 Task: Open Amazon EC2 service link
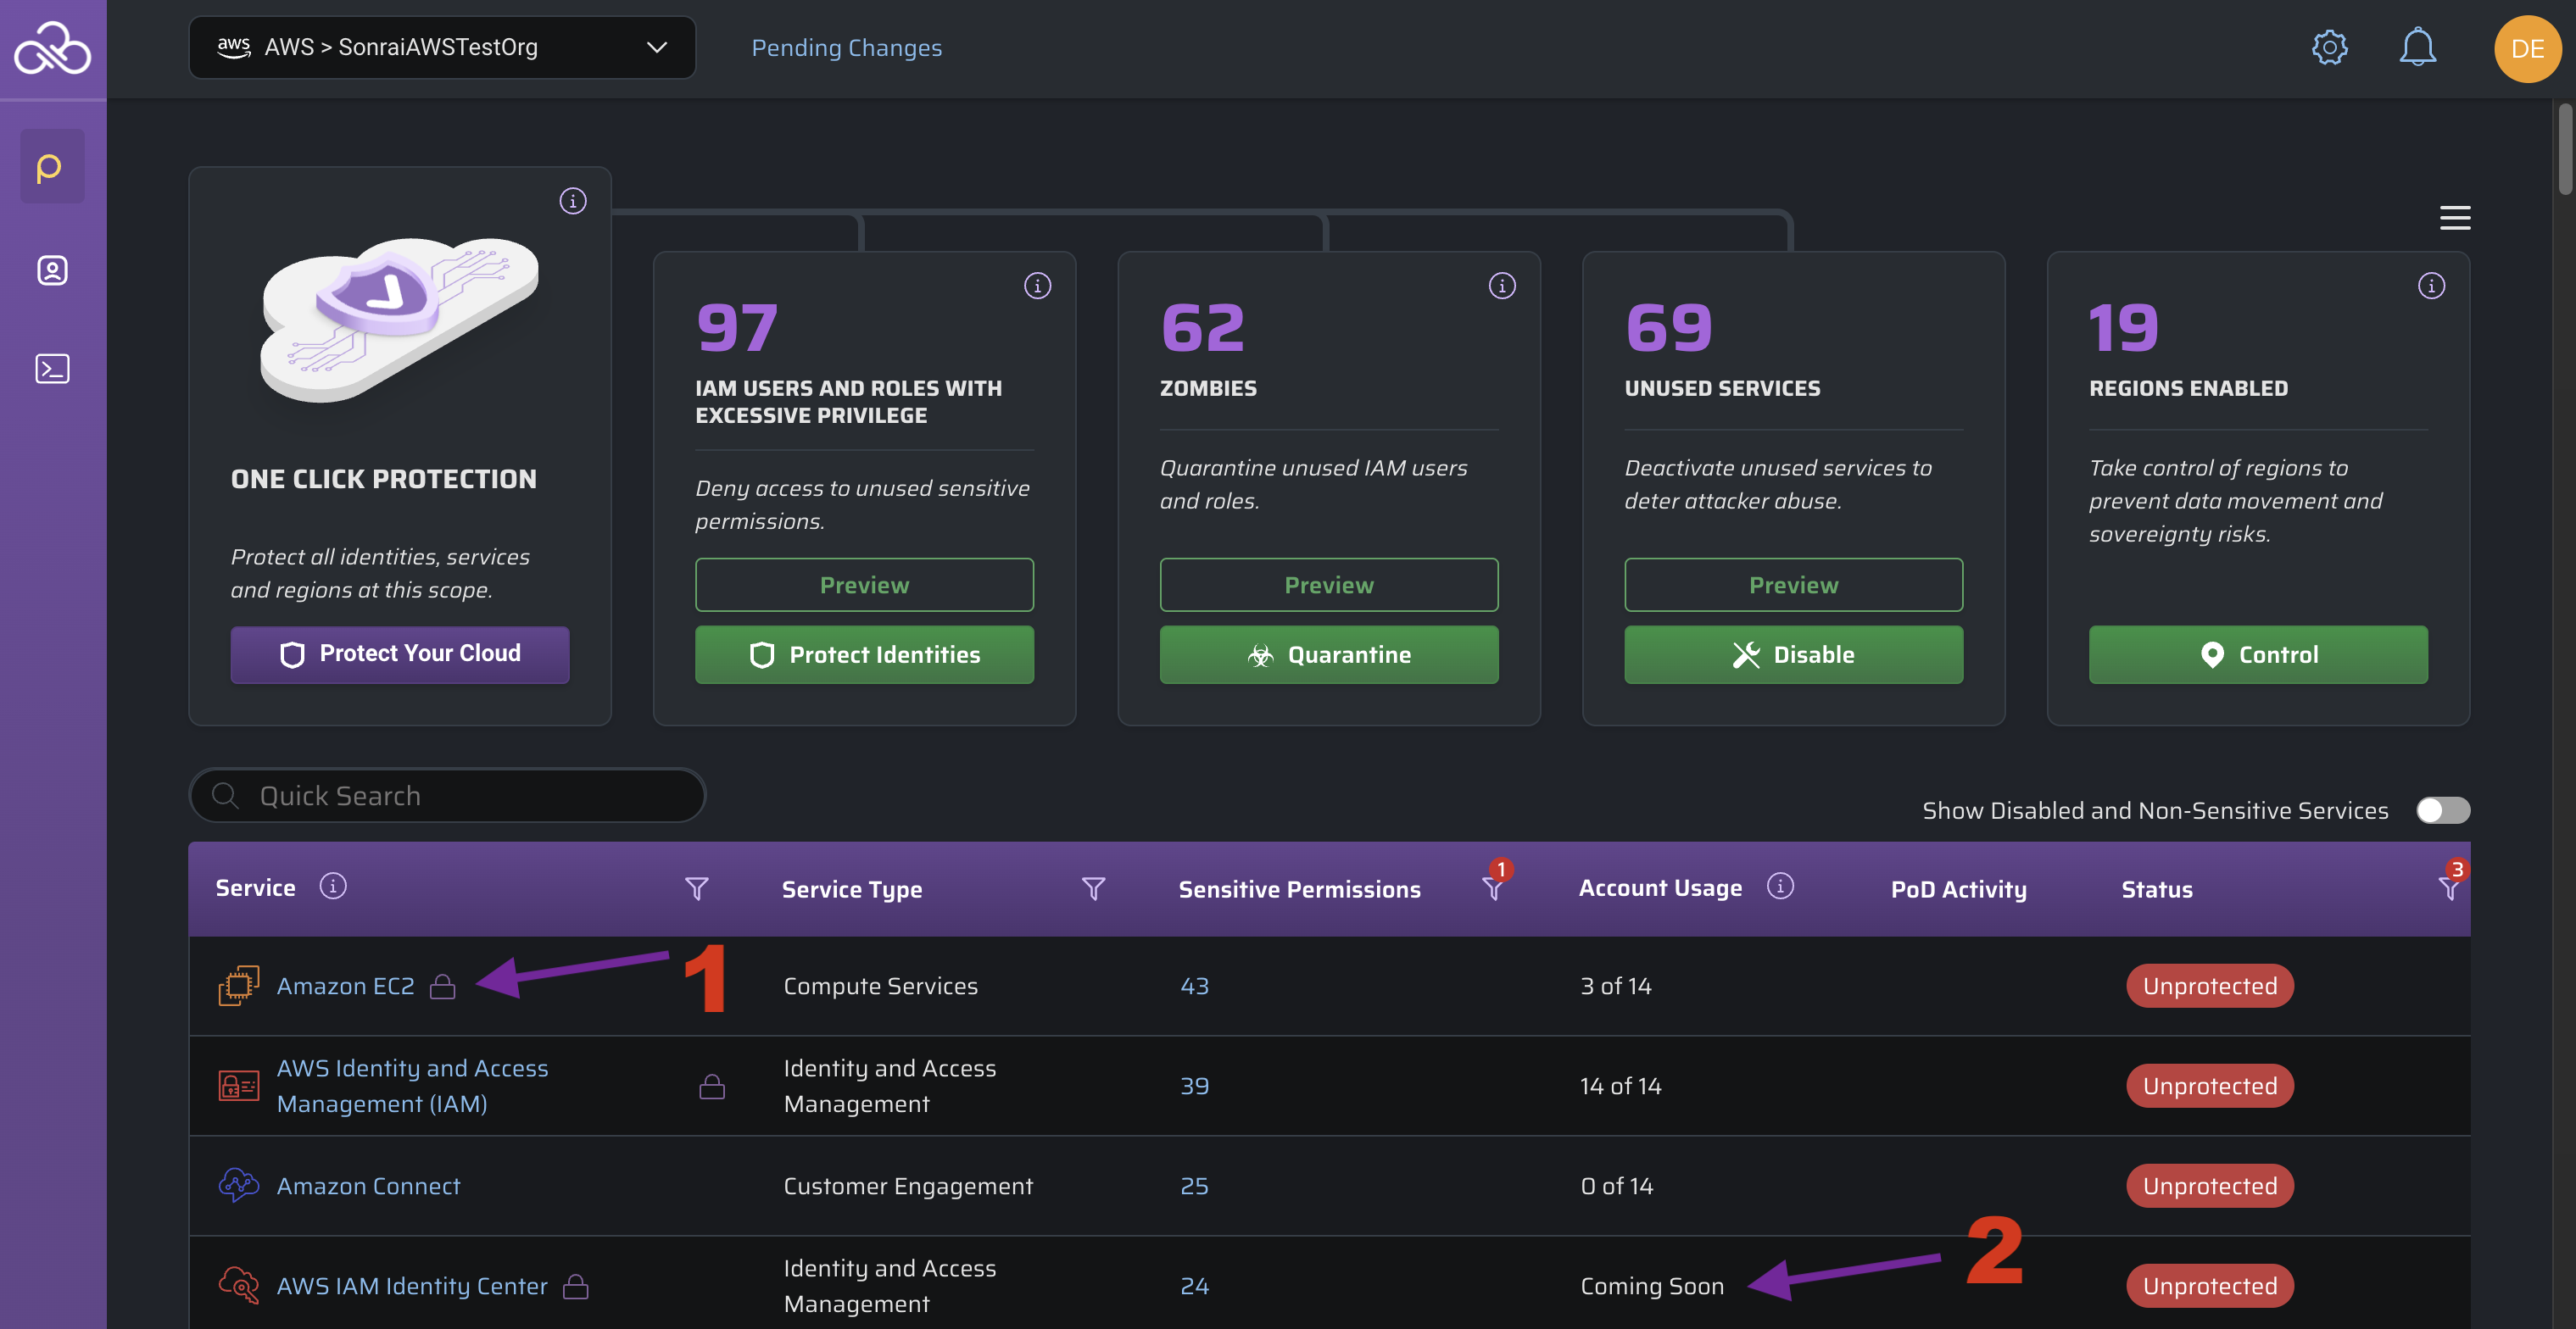coord(345,987)
